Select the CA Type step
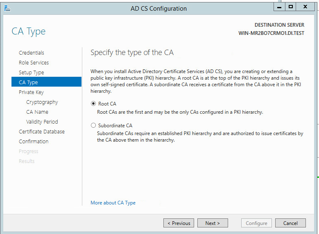This screenshot has height=234, width=319. click(x=28, y=83)
